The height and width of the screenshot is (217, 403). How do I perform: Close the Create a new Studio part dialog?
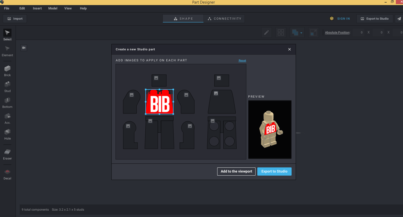pos(290,49)
